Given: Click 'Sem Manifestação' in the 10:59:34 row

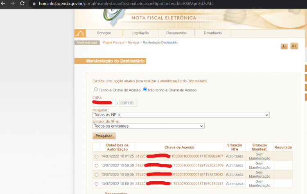Looking at the screenshot, I should [x=260, y=184].
